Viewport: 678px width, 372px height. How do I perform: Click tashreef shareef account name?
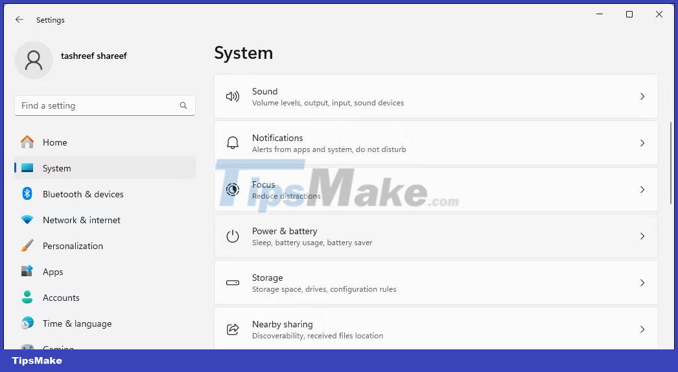(x=94, y=56)
